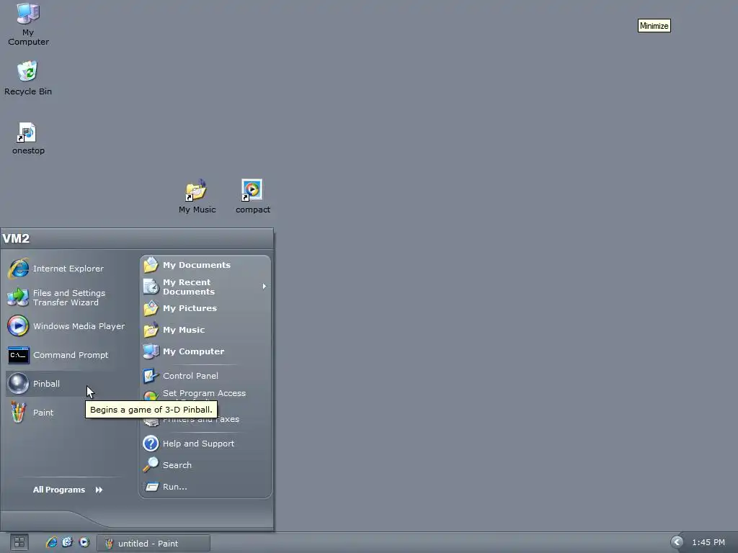Click the Files and Settings Transfer Wizard icon
Image resolution: width=738 pixels, height=553 pixels.
click(x=18, y=297)
